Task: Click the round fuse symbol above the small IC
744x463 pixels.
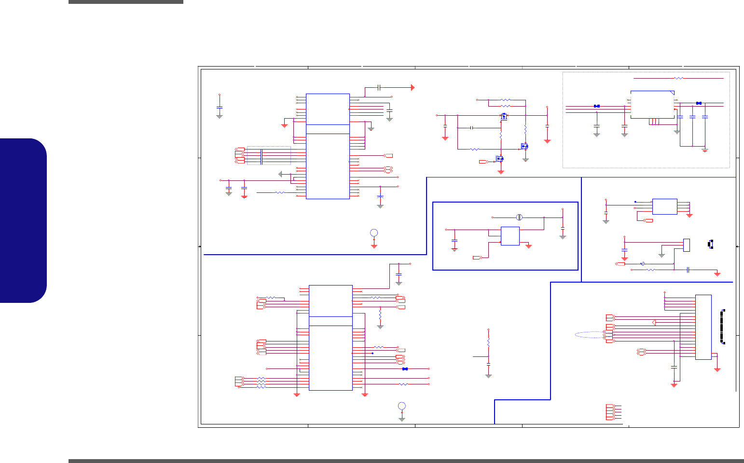Action: point(519,217)
